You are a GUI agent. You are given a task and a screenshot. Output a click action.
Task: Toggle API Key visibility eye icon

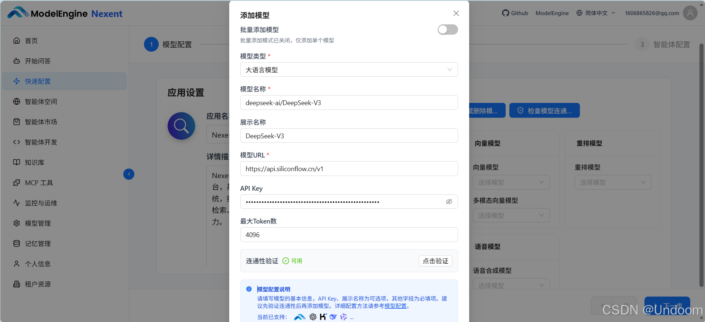(x=449, y=202)
